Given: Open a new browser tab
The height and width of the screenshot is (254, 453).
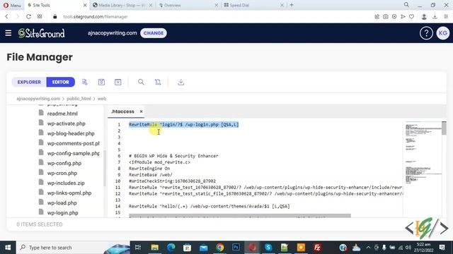Looking at the screenshot, I should coord(292,5).
